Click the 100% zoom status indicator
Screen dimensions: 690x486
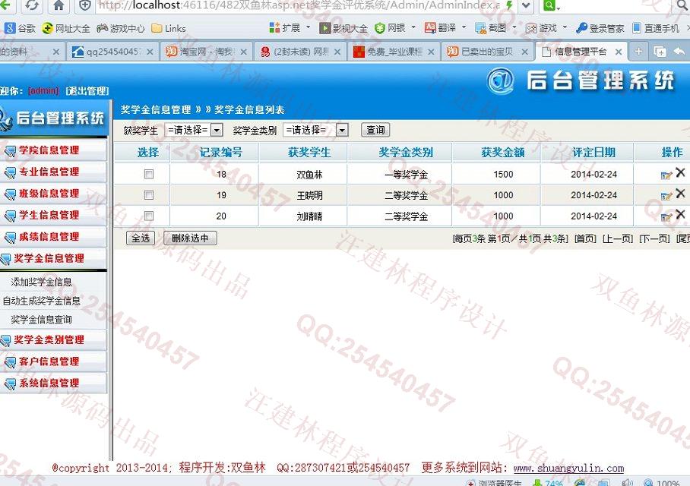662,483
